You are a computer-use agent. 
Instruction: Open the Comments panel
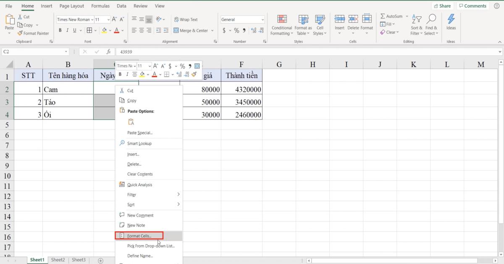(x=472, y=5)
